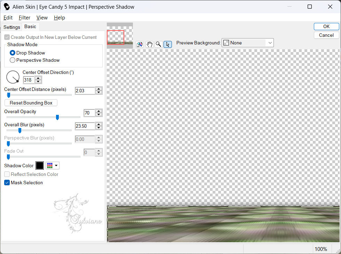Select the Drop Shadow radio button
Image resolution: width=341 pixels, height=254 pixels.
coord(13,53)
